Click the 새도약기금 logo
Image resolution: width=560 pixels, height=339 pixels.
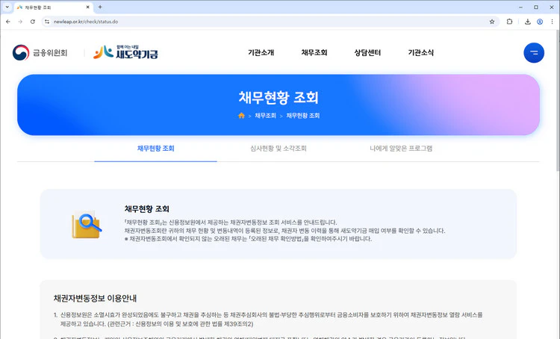click(125, 52)
